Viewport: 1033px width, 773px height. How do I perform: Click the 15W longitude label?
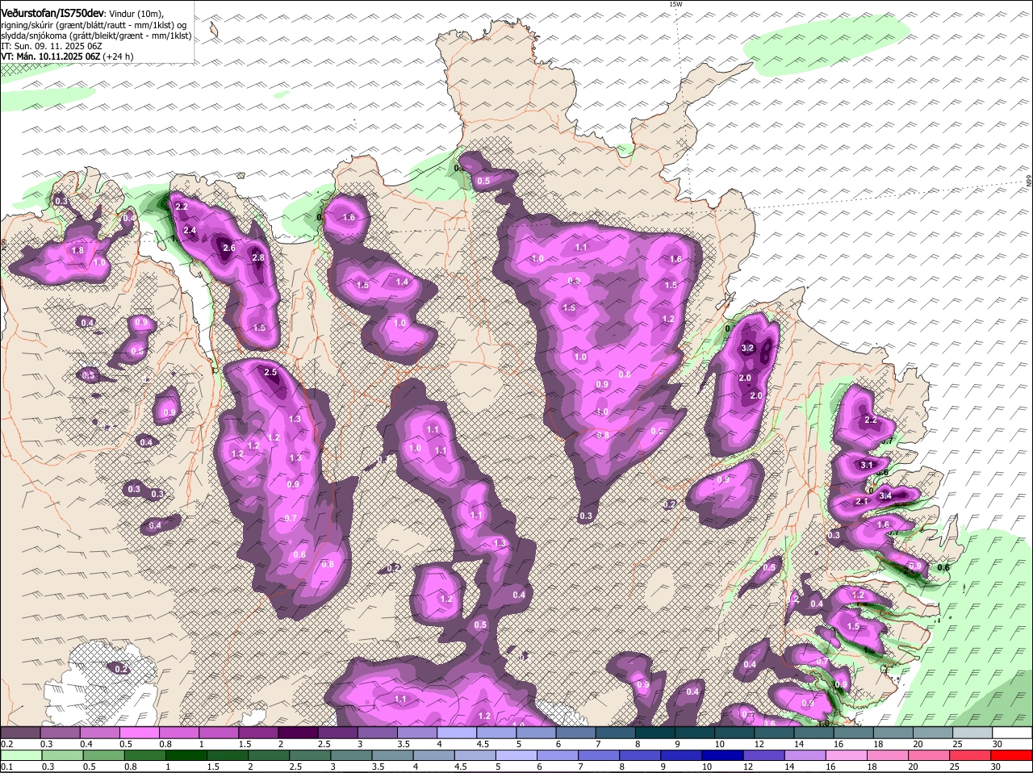675,4
